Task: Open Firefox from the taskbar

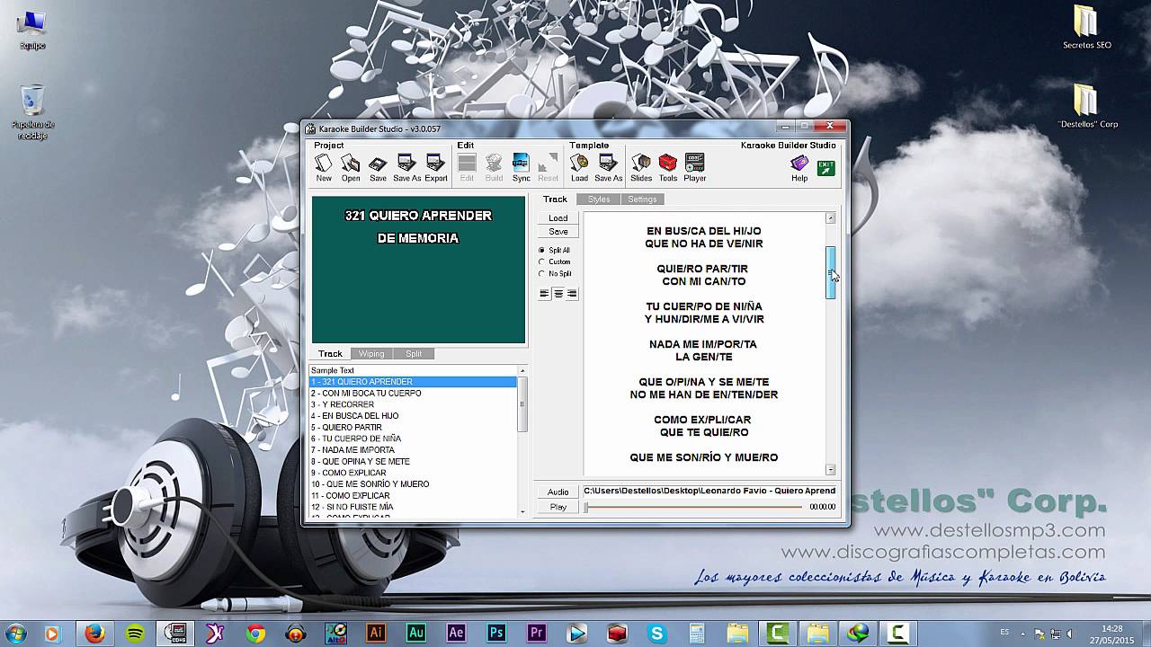Action: pos(94,634)
